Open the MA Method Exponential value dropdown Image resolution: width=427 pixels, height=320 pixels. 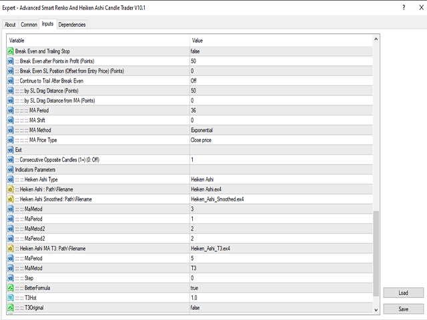point(281,130)
